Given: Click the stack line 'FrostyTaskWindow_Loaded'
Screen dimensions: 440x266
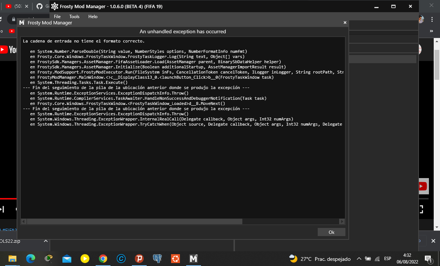Looking at the screenshot, I should (128, 103).
